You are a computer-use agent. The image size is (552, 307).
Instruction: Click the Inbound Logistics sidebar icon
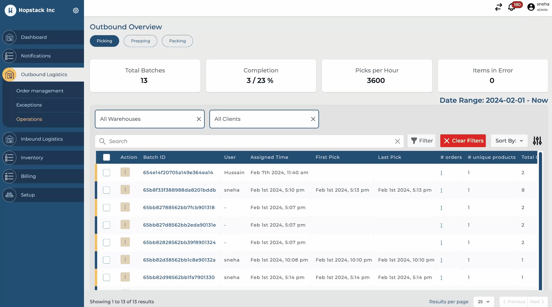click(x=9, y=139)
